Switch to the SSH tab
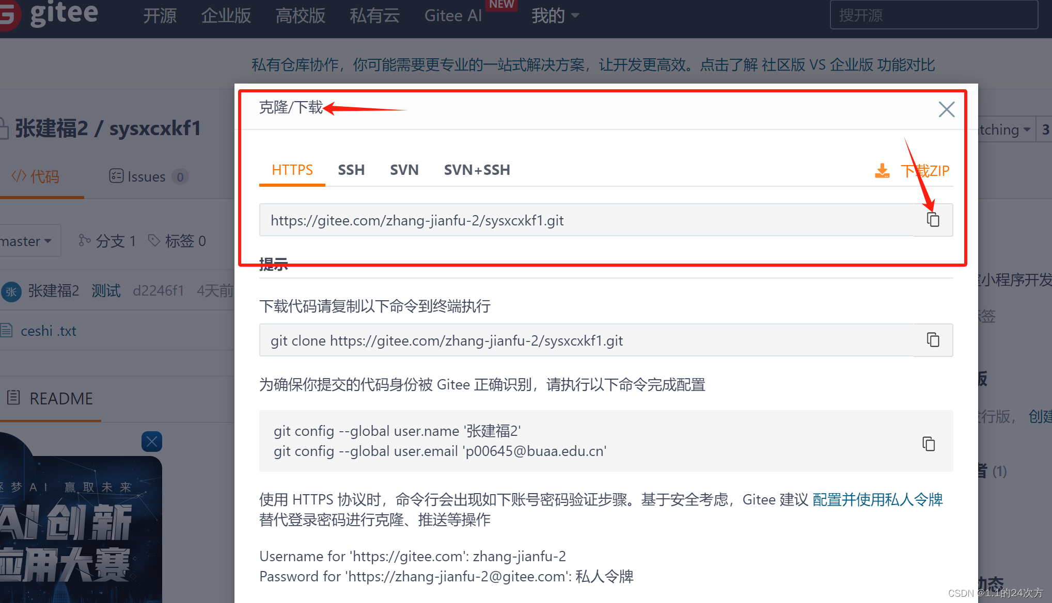The width and height of the screenshot is (1052, 603). point(351,170)
